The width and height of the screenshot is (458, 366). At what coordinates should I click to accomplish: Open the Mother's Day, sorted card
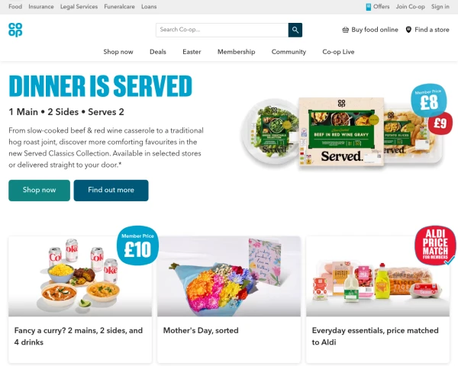[229, 300]
